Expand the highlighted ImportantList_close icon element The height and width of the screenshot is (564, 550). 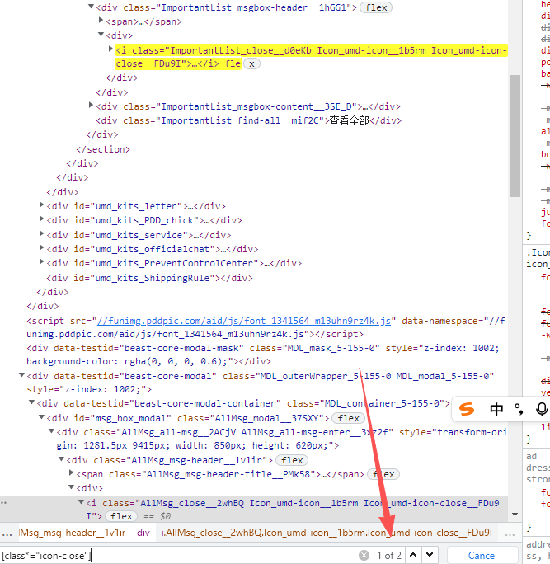click(110, 49)
